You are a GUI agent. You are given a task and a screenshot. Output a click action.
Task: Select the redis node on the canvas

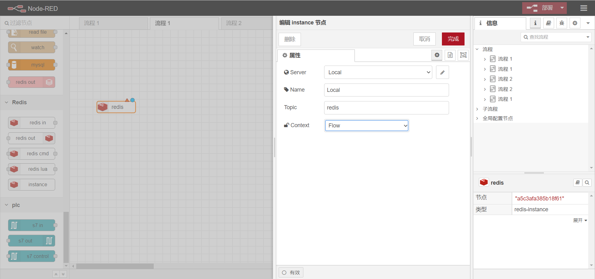point(116,107)
